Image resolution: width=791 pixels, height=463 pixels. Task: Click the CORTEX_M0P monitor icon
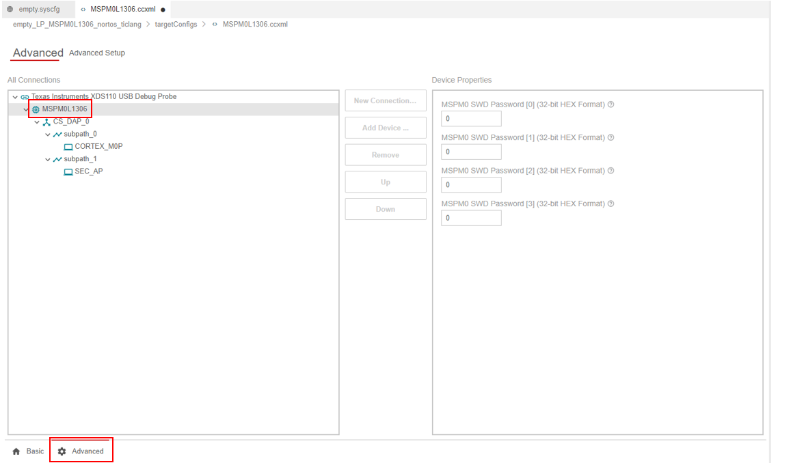[x=68, y=147]
